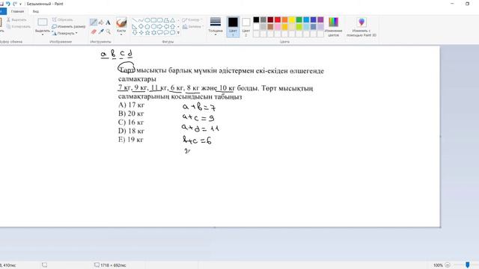Select the Text tool letter A

point(108,22)
